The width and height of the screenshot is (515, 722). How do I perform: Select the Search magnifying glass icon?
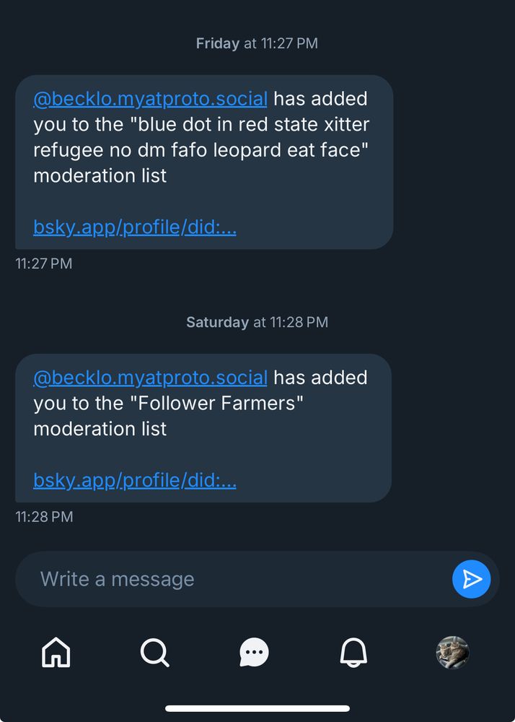click(154, 652)
